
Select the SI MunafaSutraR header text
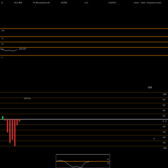pos(41,3)
